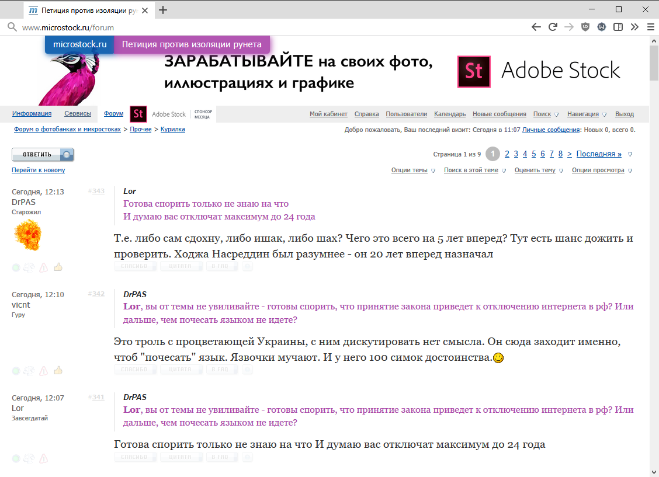Open the Форум tab
Image resolution: width=659 pixels, height=477 pixels.
113,113
